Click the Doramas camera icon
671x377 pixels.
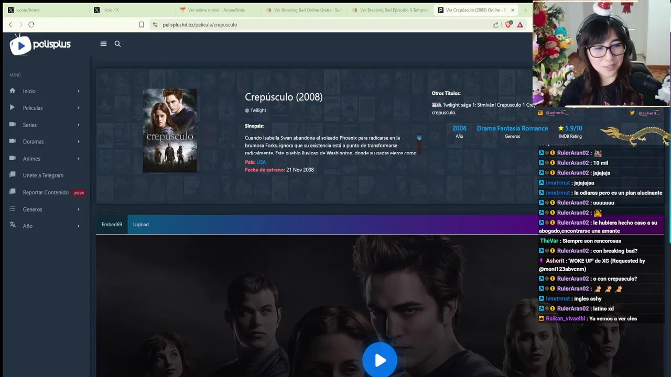[12, 141]
